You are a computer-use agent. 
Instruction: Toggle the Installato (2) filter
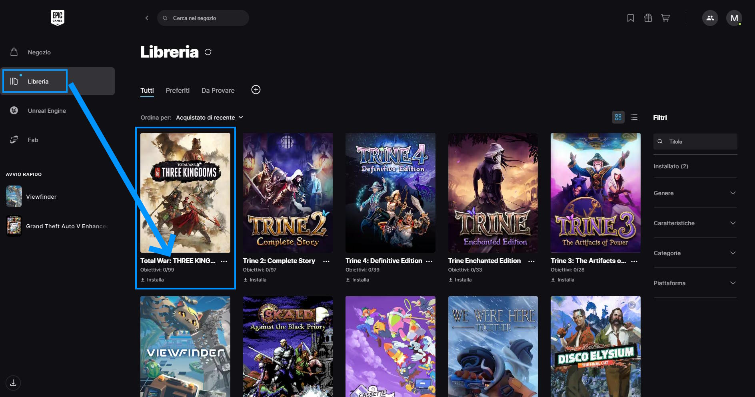click(671, 166)
